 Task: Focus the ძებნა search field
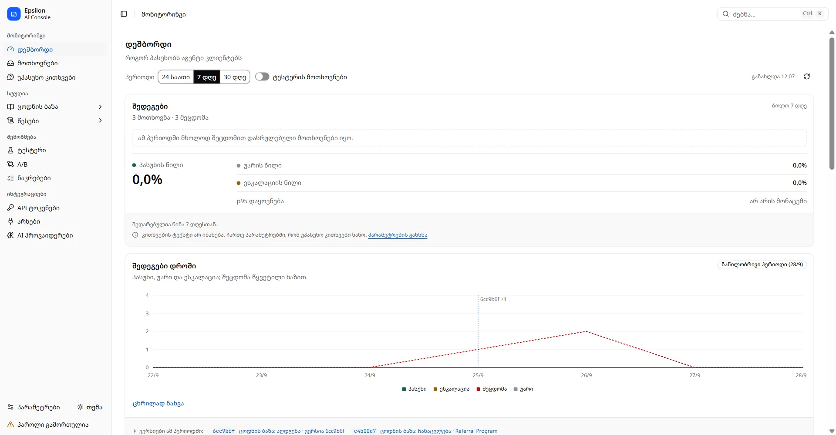click(773, 14)
